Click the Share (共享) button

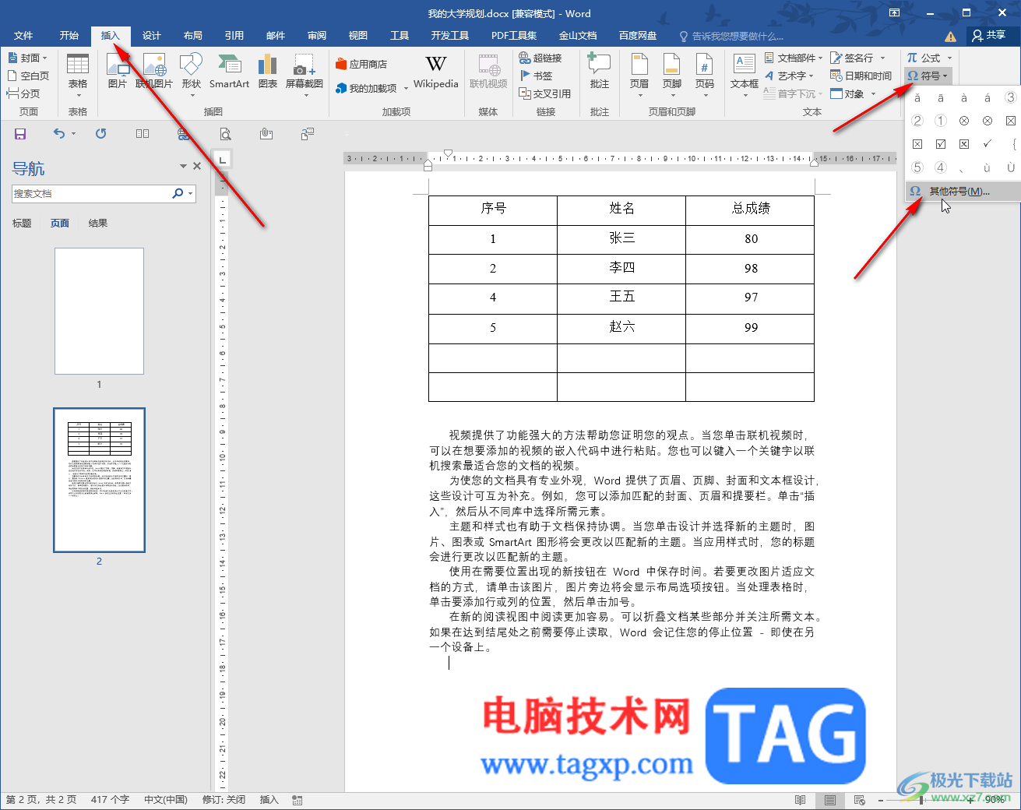click(989, 36)
